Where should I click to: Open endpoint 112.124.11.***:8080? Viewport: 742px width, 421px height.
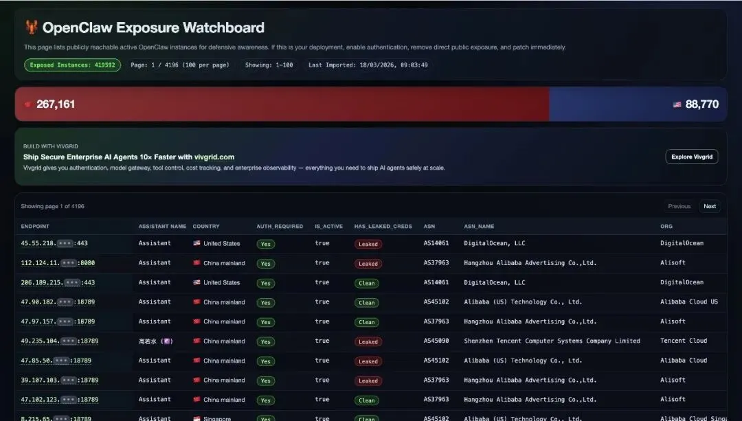[58, 262]
